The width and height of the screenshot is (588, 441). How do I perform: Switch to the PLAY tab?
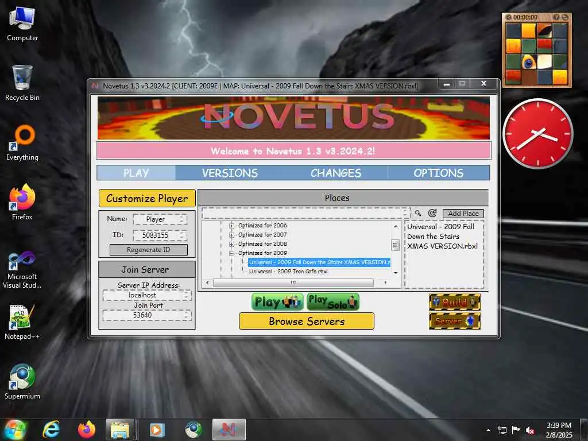pyautogui.click(x=136, y=173)
